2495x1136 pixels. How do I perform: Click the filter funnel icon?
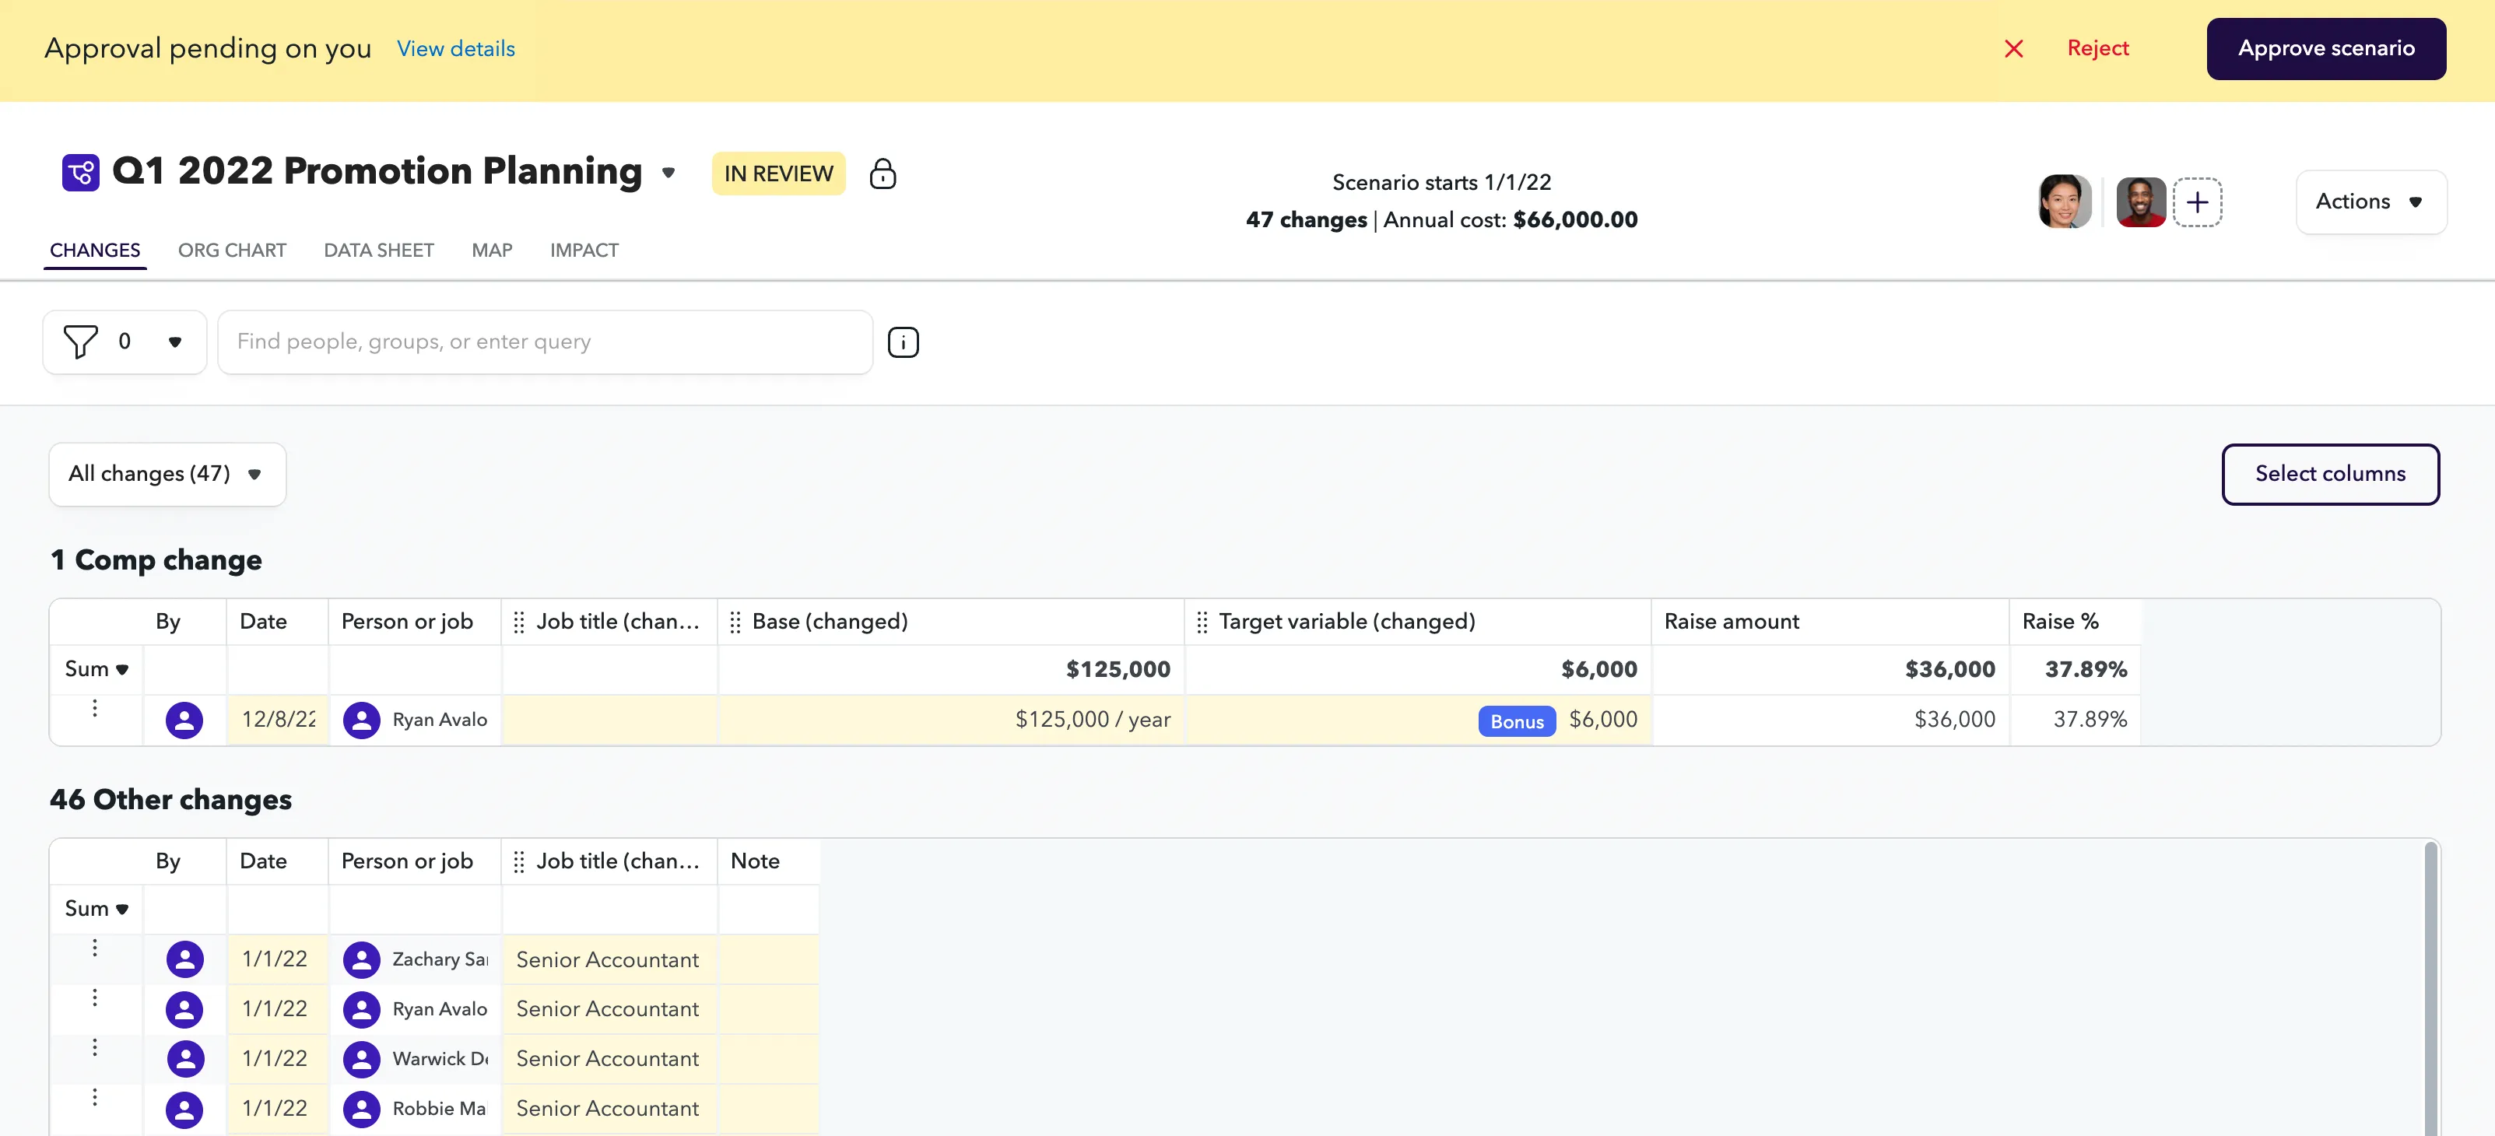[80, 341]
